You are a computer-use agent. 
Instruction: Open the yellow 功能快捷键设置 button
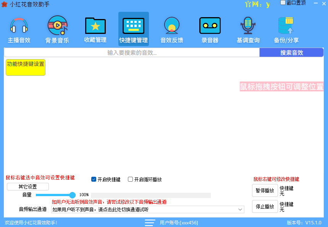click(x=26, y=67)
